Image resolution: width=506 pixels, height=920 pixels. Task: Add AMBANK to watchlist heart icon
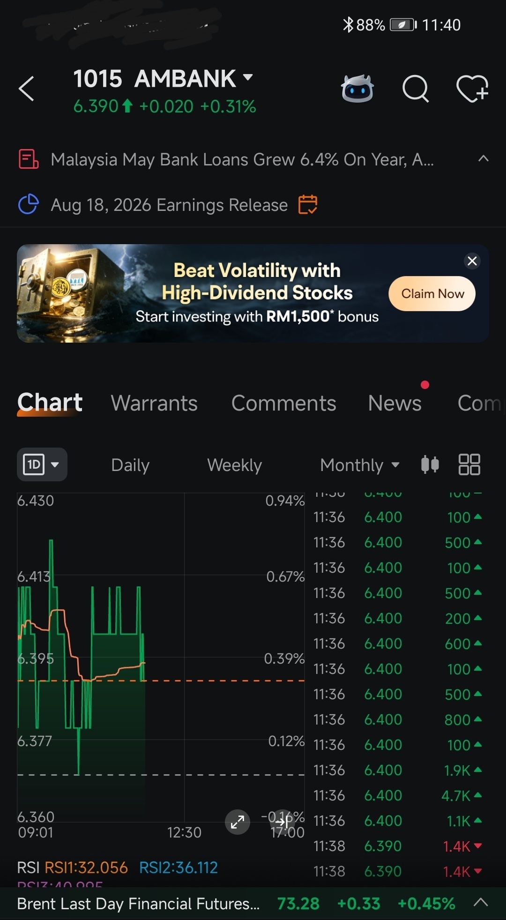click(472, 89)
